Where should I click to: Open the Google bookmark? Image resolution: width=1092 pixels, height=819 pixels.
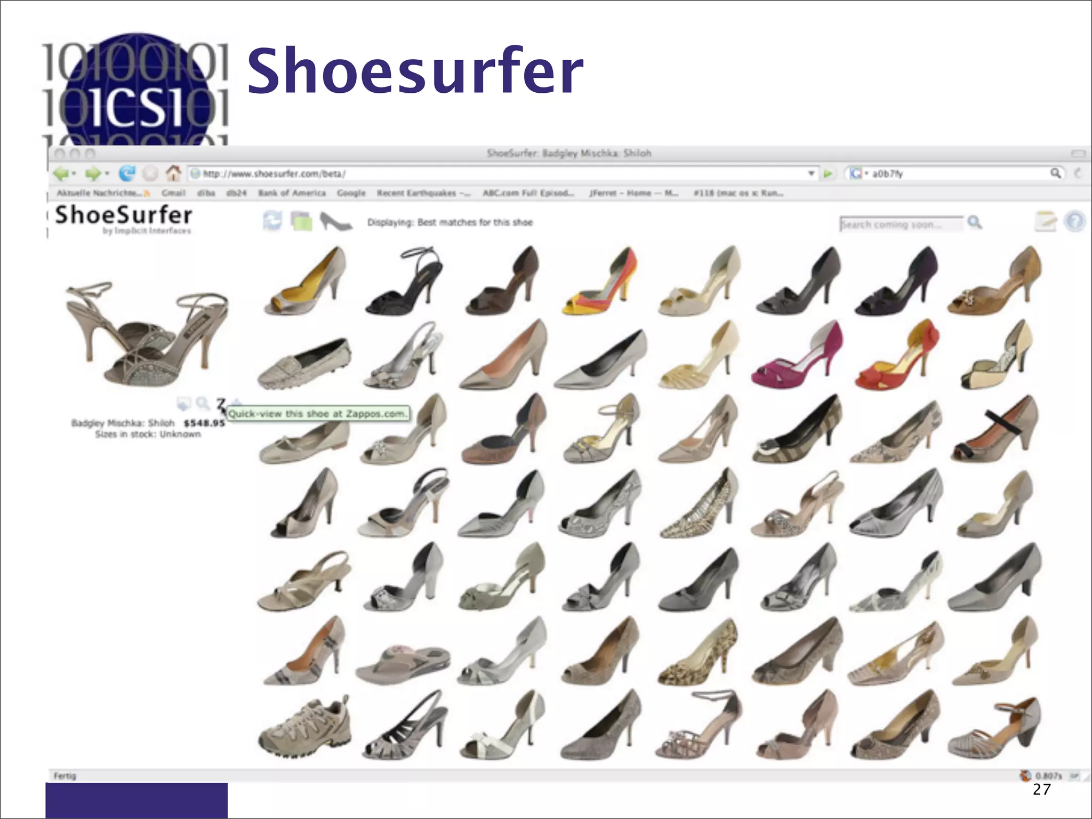tap(351, 193)
